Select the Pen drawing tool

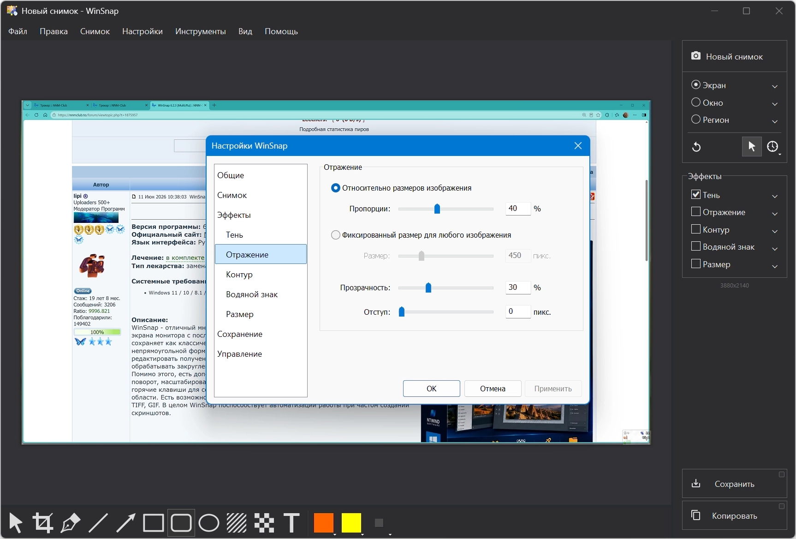coord(71,523)
